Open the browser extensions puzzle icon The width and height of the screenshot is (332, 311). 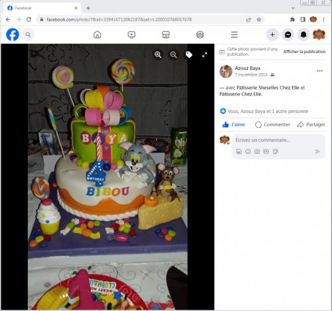pyautogui.click(x=292, y=19)
